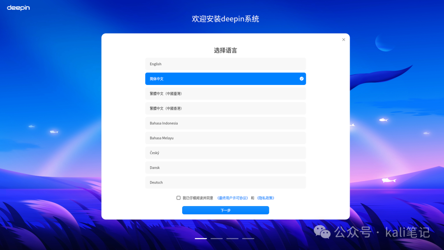This screenshot has width=444, height=250.
Task: Pick Český from the language list
Action: [x=225, y=153]
